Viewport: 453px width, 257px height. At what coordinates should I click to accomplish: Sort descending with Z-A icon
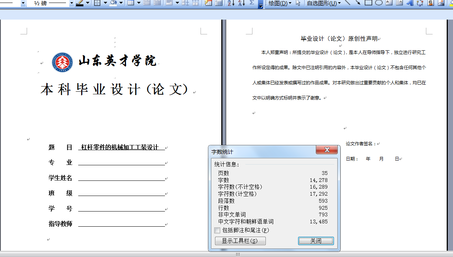(x=242, y=3)
